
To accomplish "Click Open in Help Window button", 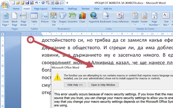I will tap(103, 85).
